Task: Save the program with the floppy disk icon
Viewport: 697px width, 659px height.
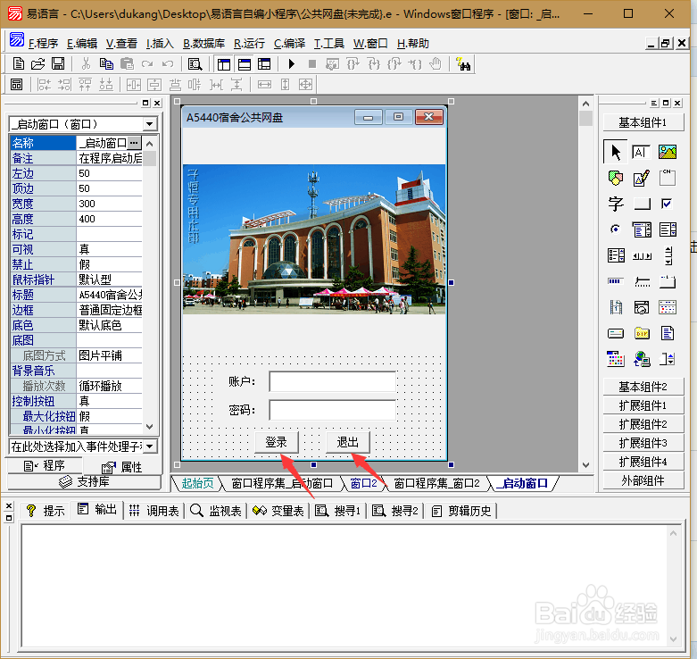Action: [x=58, y=64]
